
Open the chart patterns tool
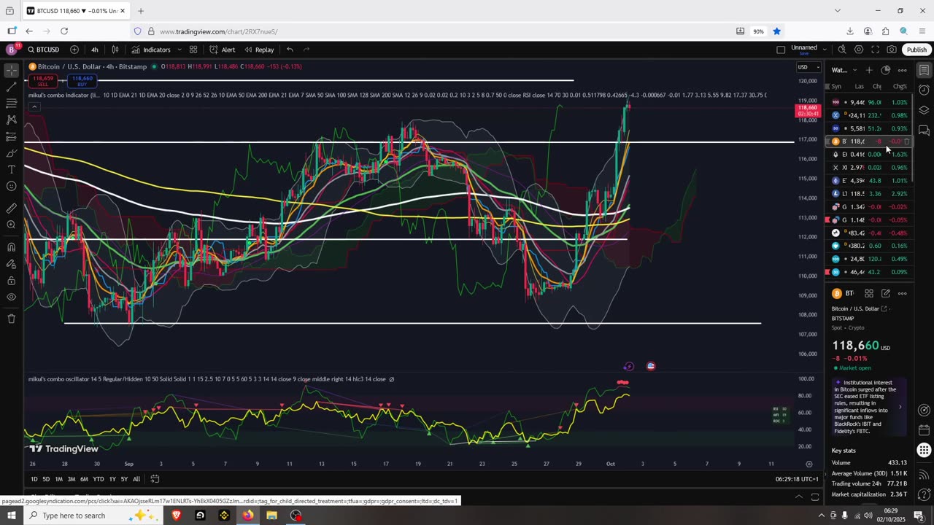(12, 120)
